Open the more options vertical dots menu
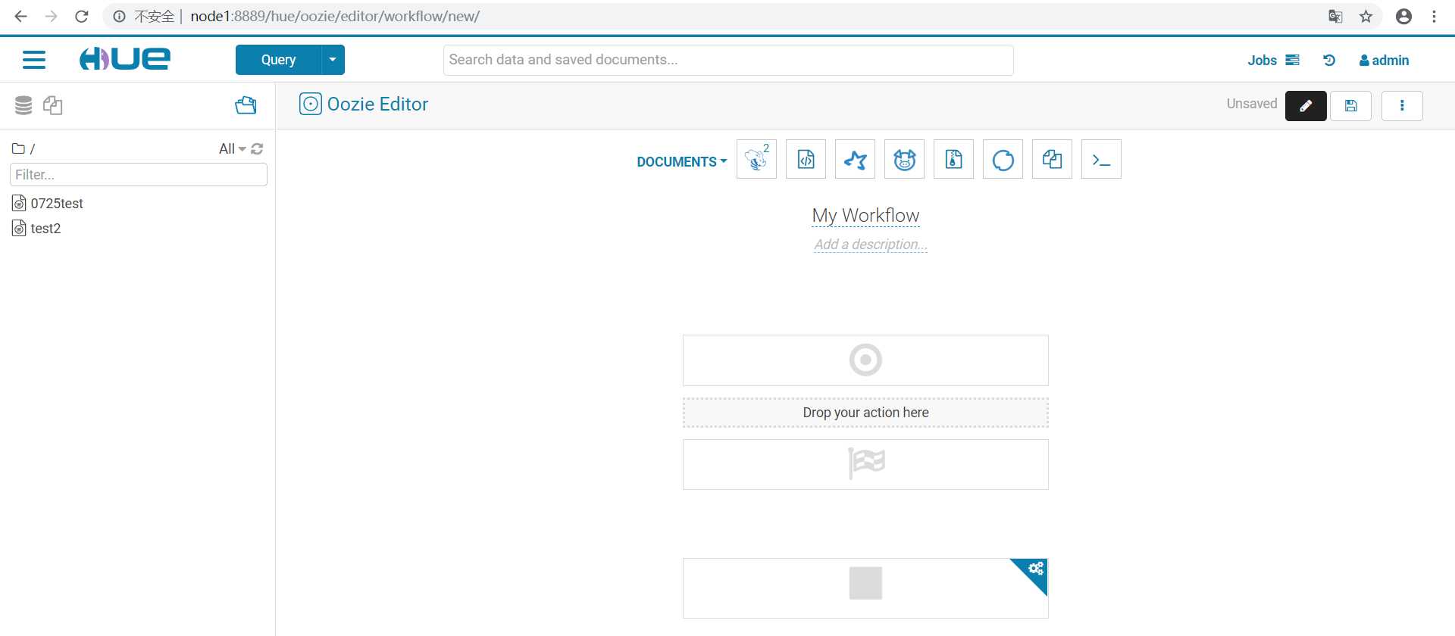The height and width of the screenshot is (636, 1455). pyautogui.click(x=1402, y=106)
